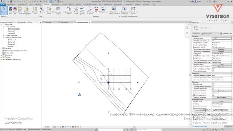Select Уровень 2 in the Project Browser
233x131 pixels.
[x=11, y=33]
